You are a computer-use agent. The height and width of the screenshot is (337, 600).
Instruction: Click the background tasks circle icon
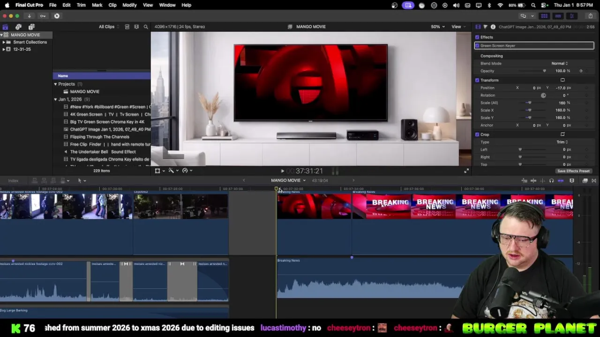pyautogui.click(x=57, y=16)
